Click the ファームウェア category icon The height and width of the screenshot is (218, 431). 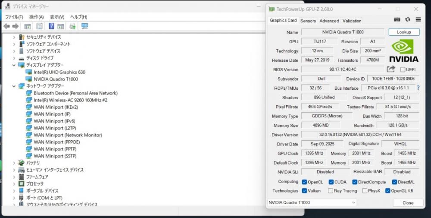22,177
